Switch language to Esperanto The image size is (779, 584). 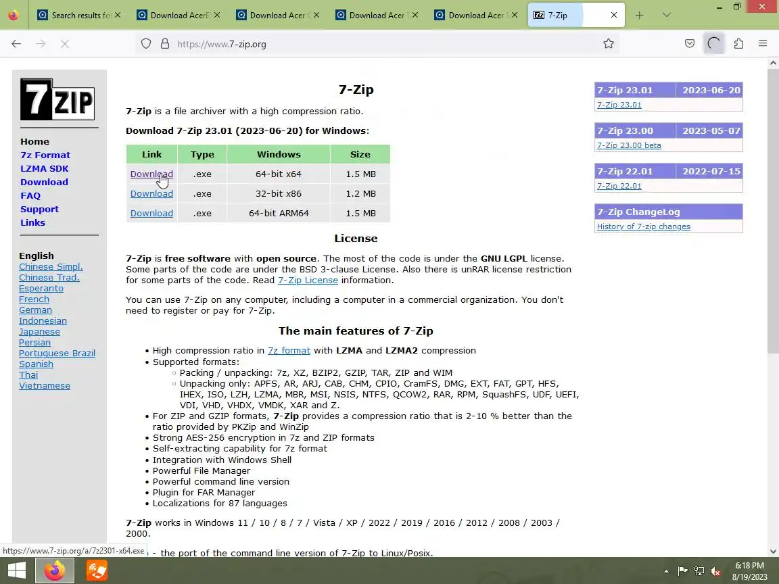pyautogui.click(x=41, y=289)
